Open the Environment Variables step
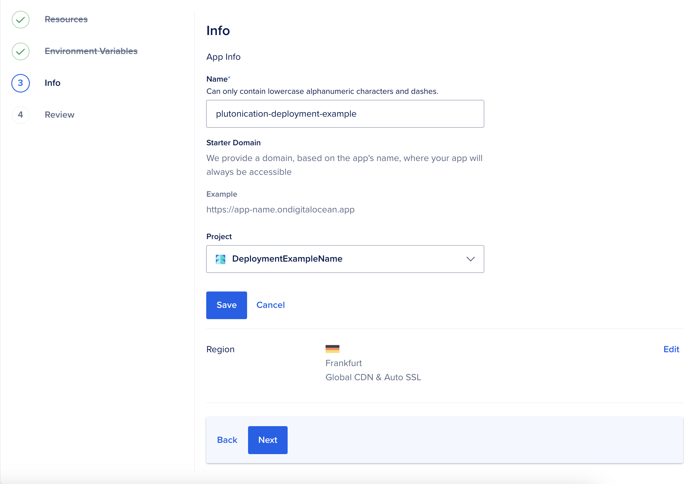 pos(91,51)
